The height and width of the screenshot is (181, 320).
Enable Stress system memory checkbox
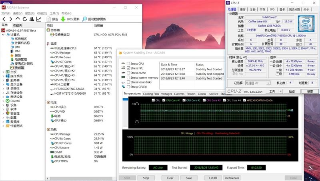point(128,78)
